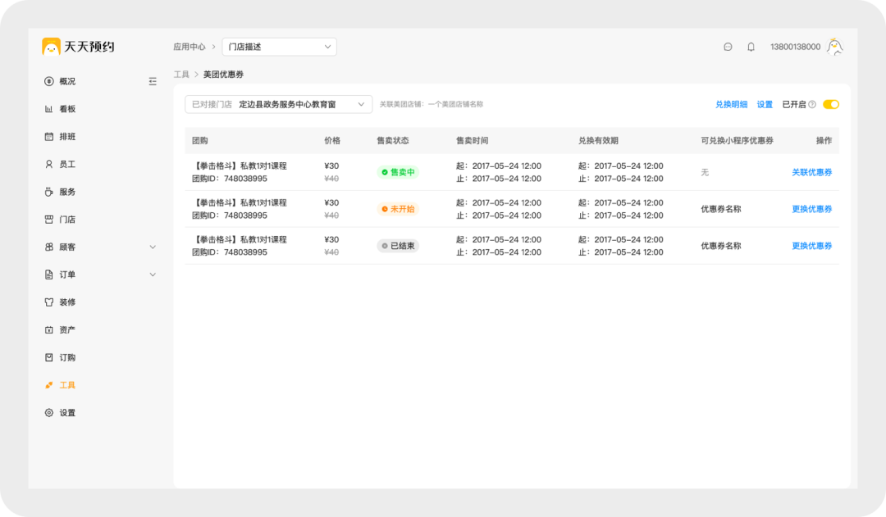Click the 美团优惠券 breadcrumb text
Screen dimensions: 886x517
(223, 75)
